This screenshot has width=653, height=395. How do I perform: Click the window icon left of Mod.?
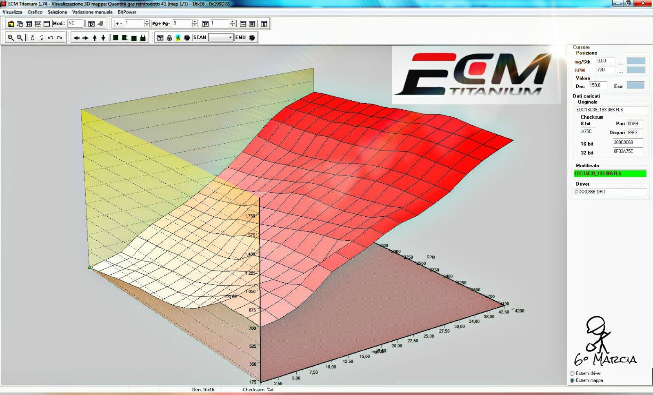click(47, 24)
